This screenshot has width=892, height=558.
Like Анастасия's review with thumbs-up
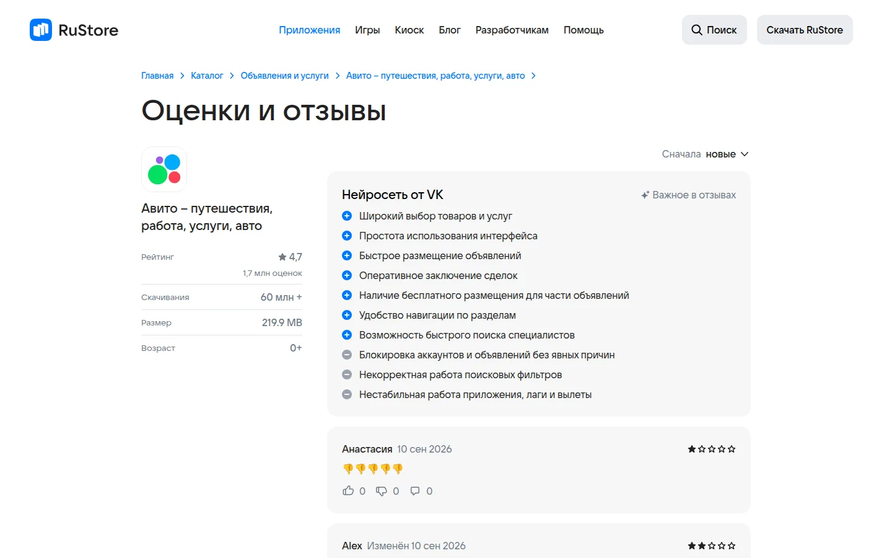pos(348,491)
